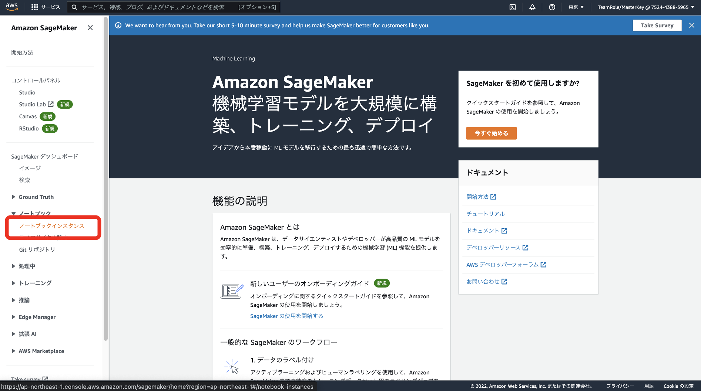
Task: Select 検索 in the sidebar
Action: 24,180
